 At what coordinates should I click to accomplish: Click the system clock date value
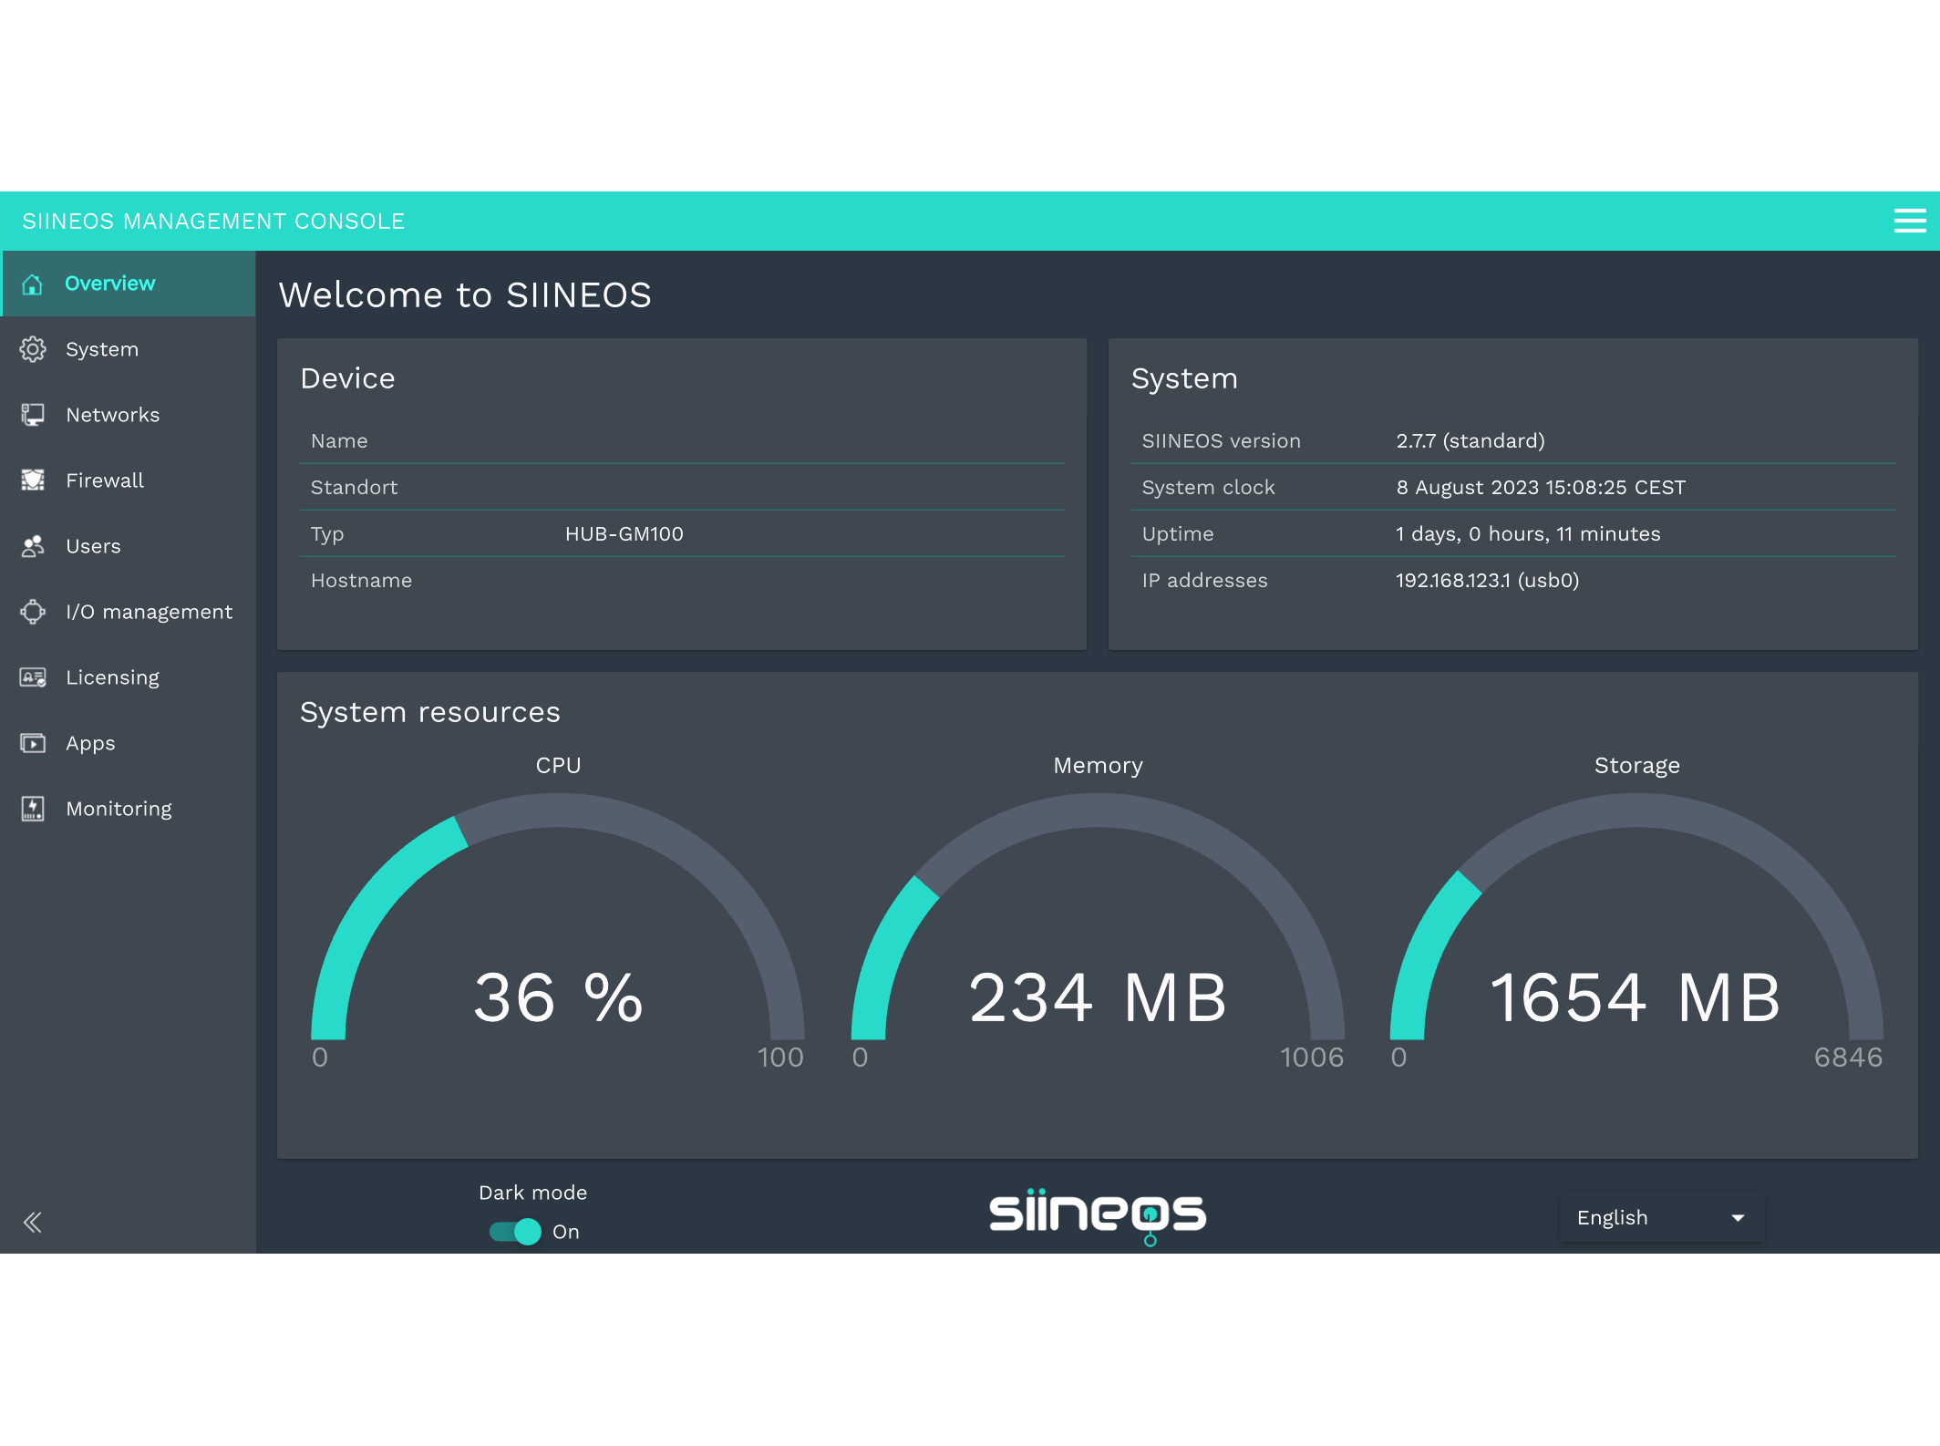pos(1541,488)
